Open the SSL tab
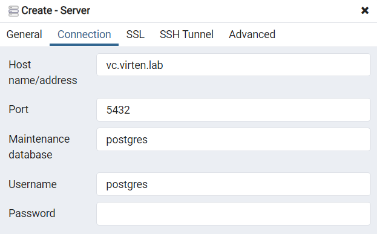Image resolution: width=377 pixels, height=234 pixels. pos(136,34)
